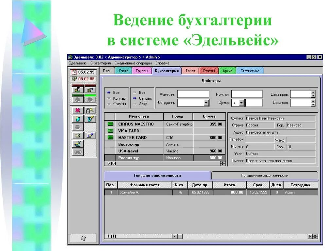The height and width of the screenshot is (251, 335).
Task: Click the Дата опл. spinner arrows
Action: point(313,103)
